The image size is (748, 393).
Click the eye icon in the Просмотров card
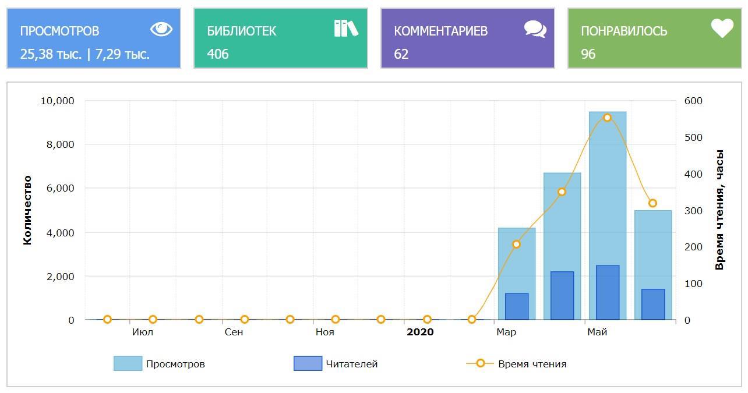[161, 29]
